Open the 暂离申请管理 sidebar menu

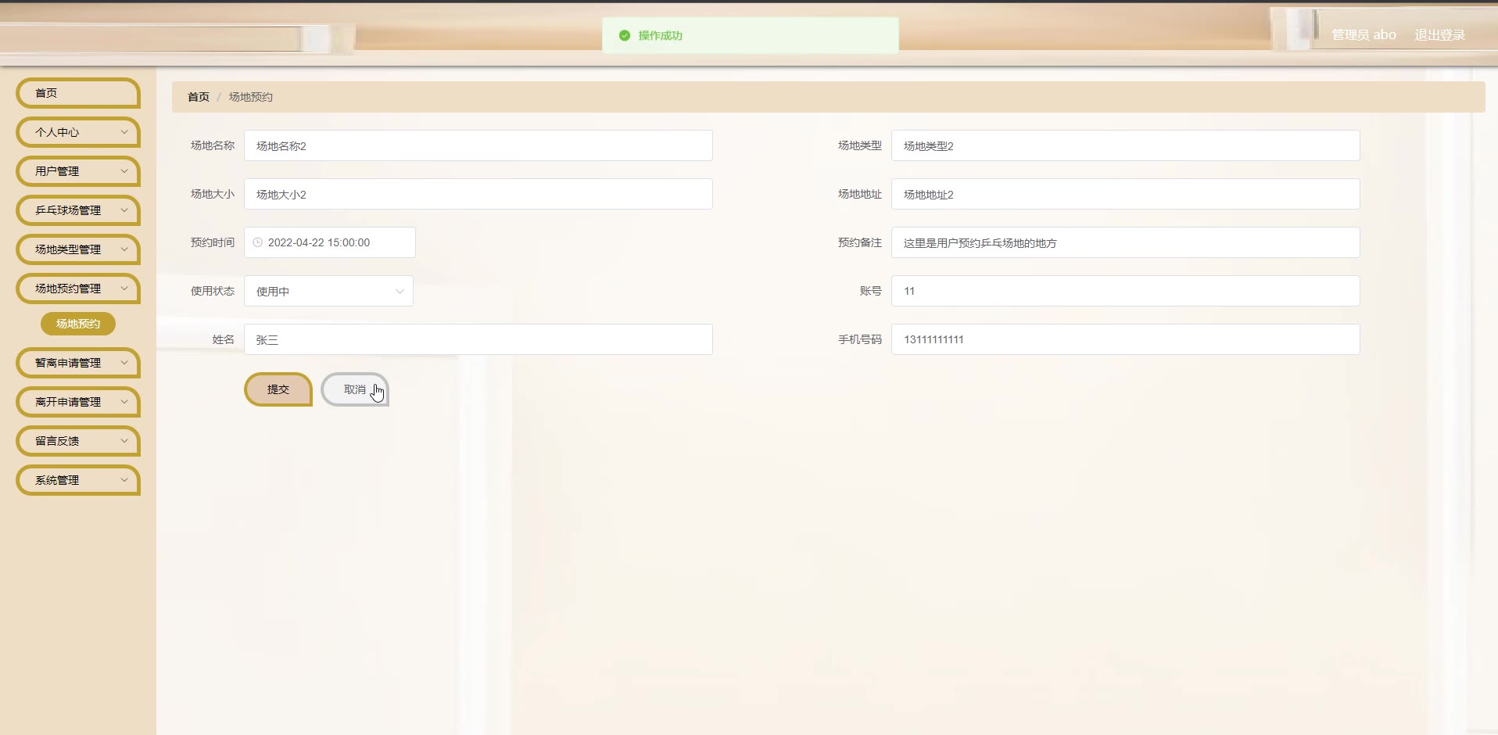(x=78, y=363)
